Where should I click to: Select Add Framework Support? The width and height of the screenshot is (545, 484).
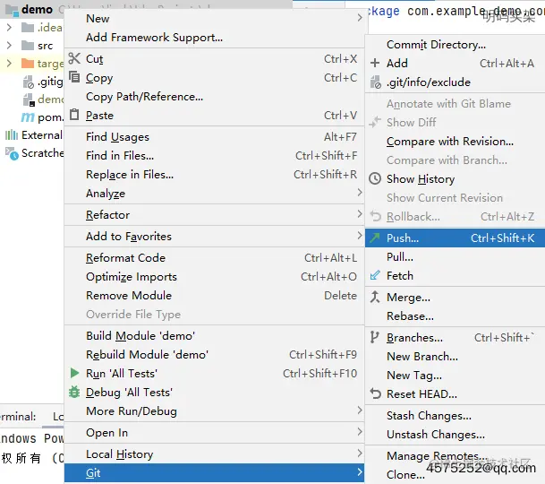[x=214, y=37]
